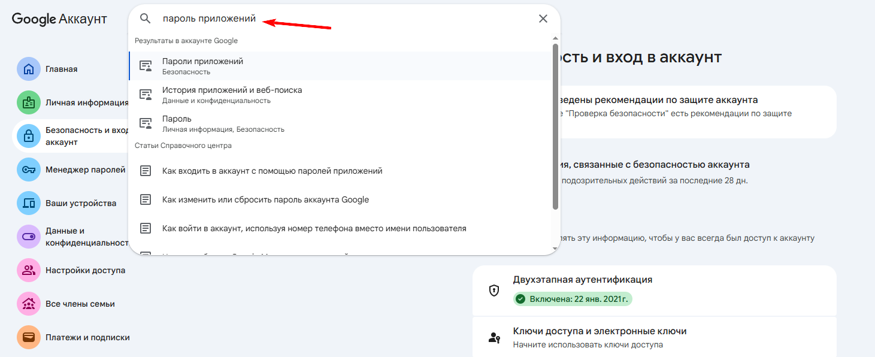Select the Главная home icon
The height and width of the screenshot is (357, 875).
coord(29,68)
